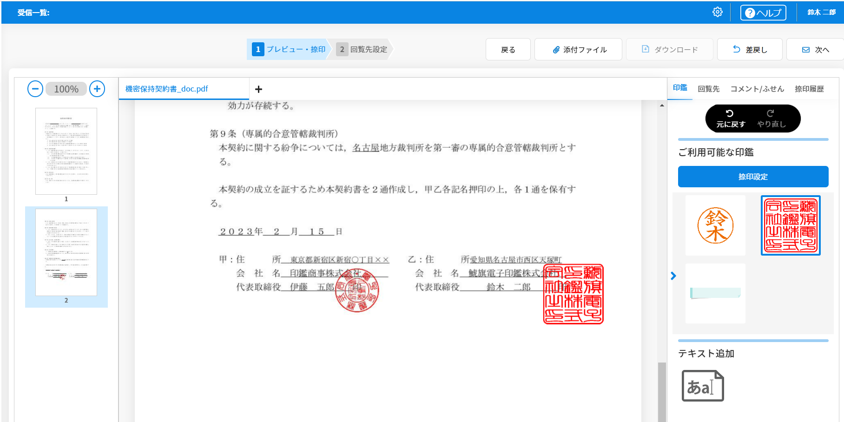The width and height of the screenshot is (844, 422).
Task: Collapse the right panel with chevron arrow
Action: 673,276
